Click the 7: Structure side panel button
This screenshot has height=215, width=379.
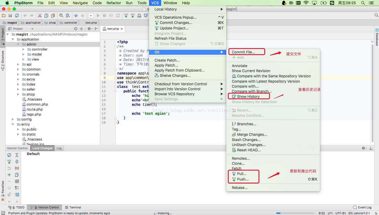3,61
